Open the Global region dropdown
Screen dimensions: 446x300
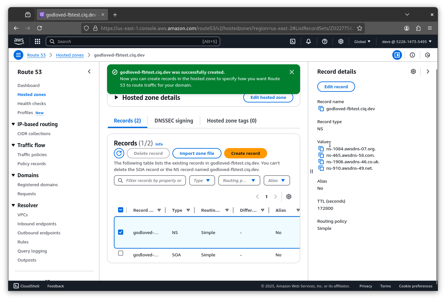tap(362, 41)
